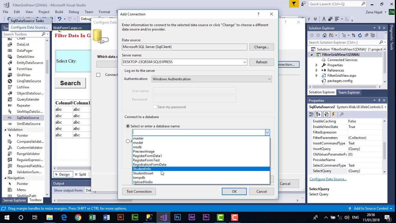Show categorized view in Properties panel

click(x=312, y=114)
